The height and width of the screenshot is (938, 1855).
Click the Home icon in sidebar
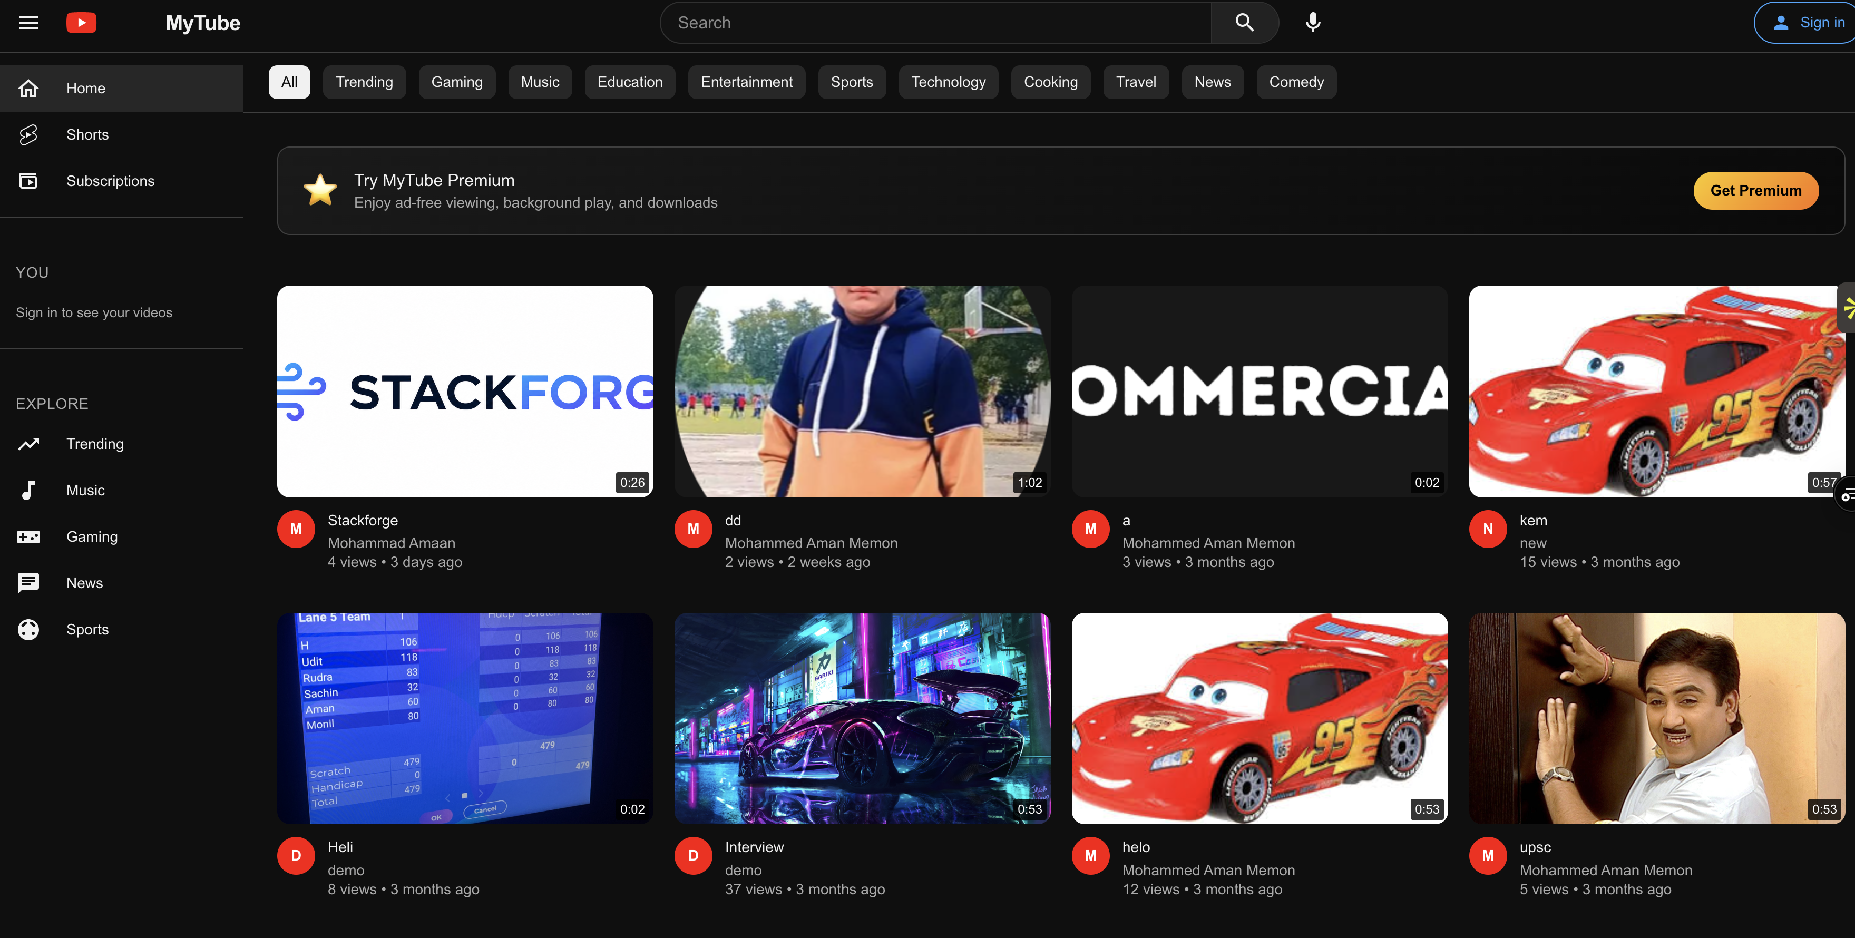[28, 89]
